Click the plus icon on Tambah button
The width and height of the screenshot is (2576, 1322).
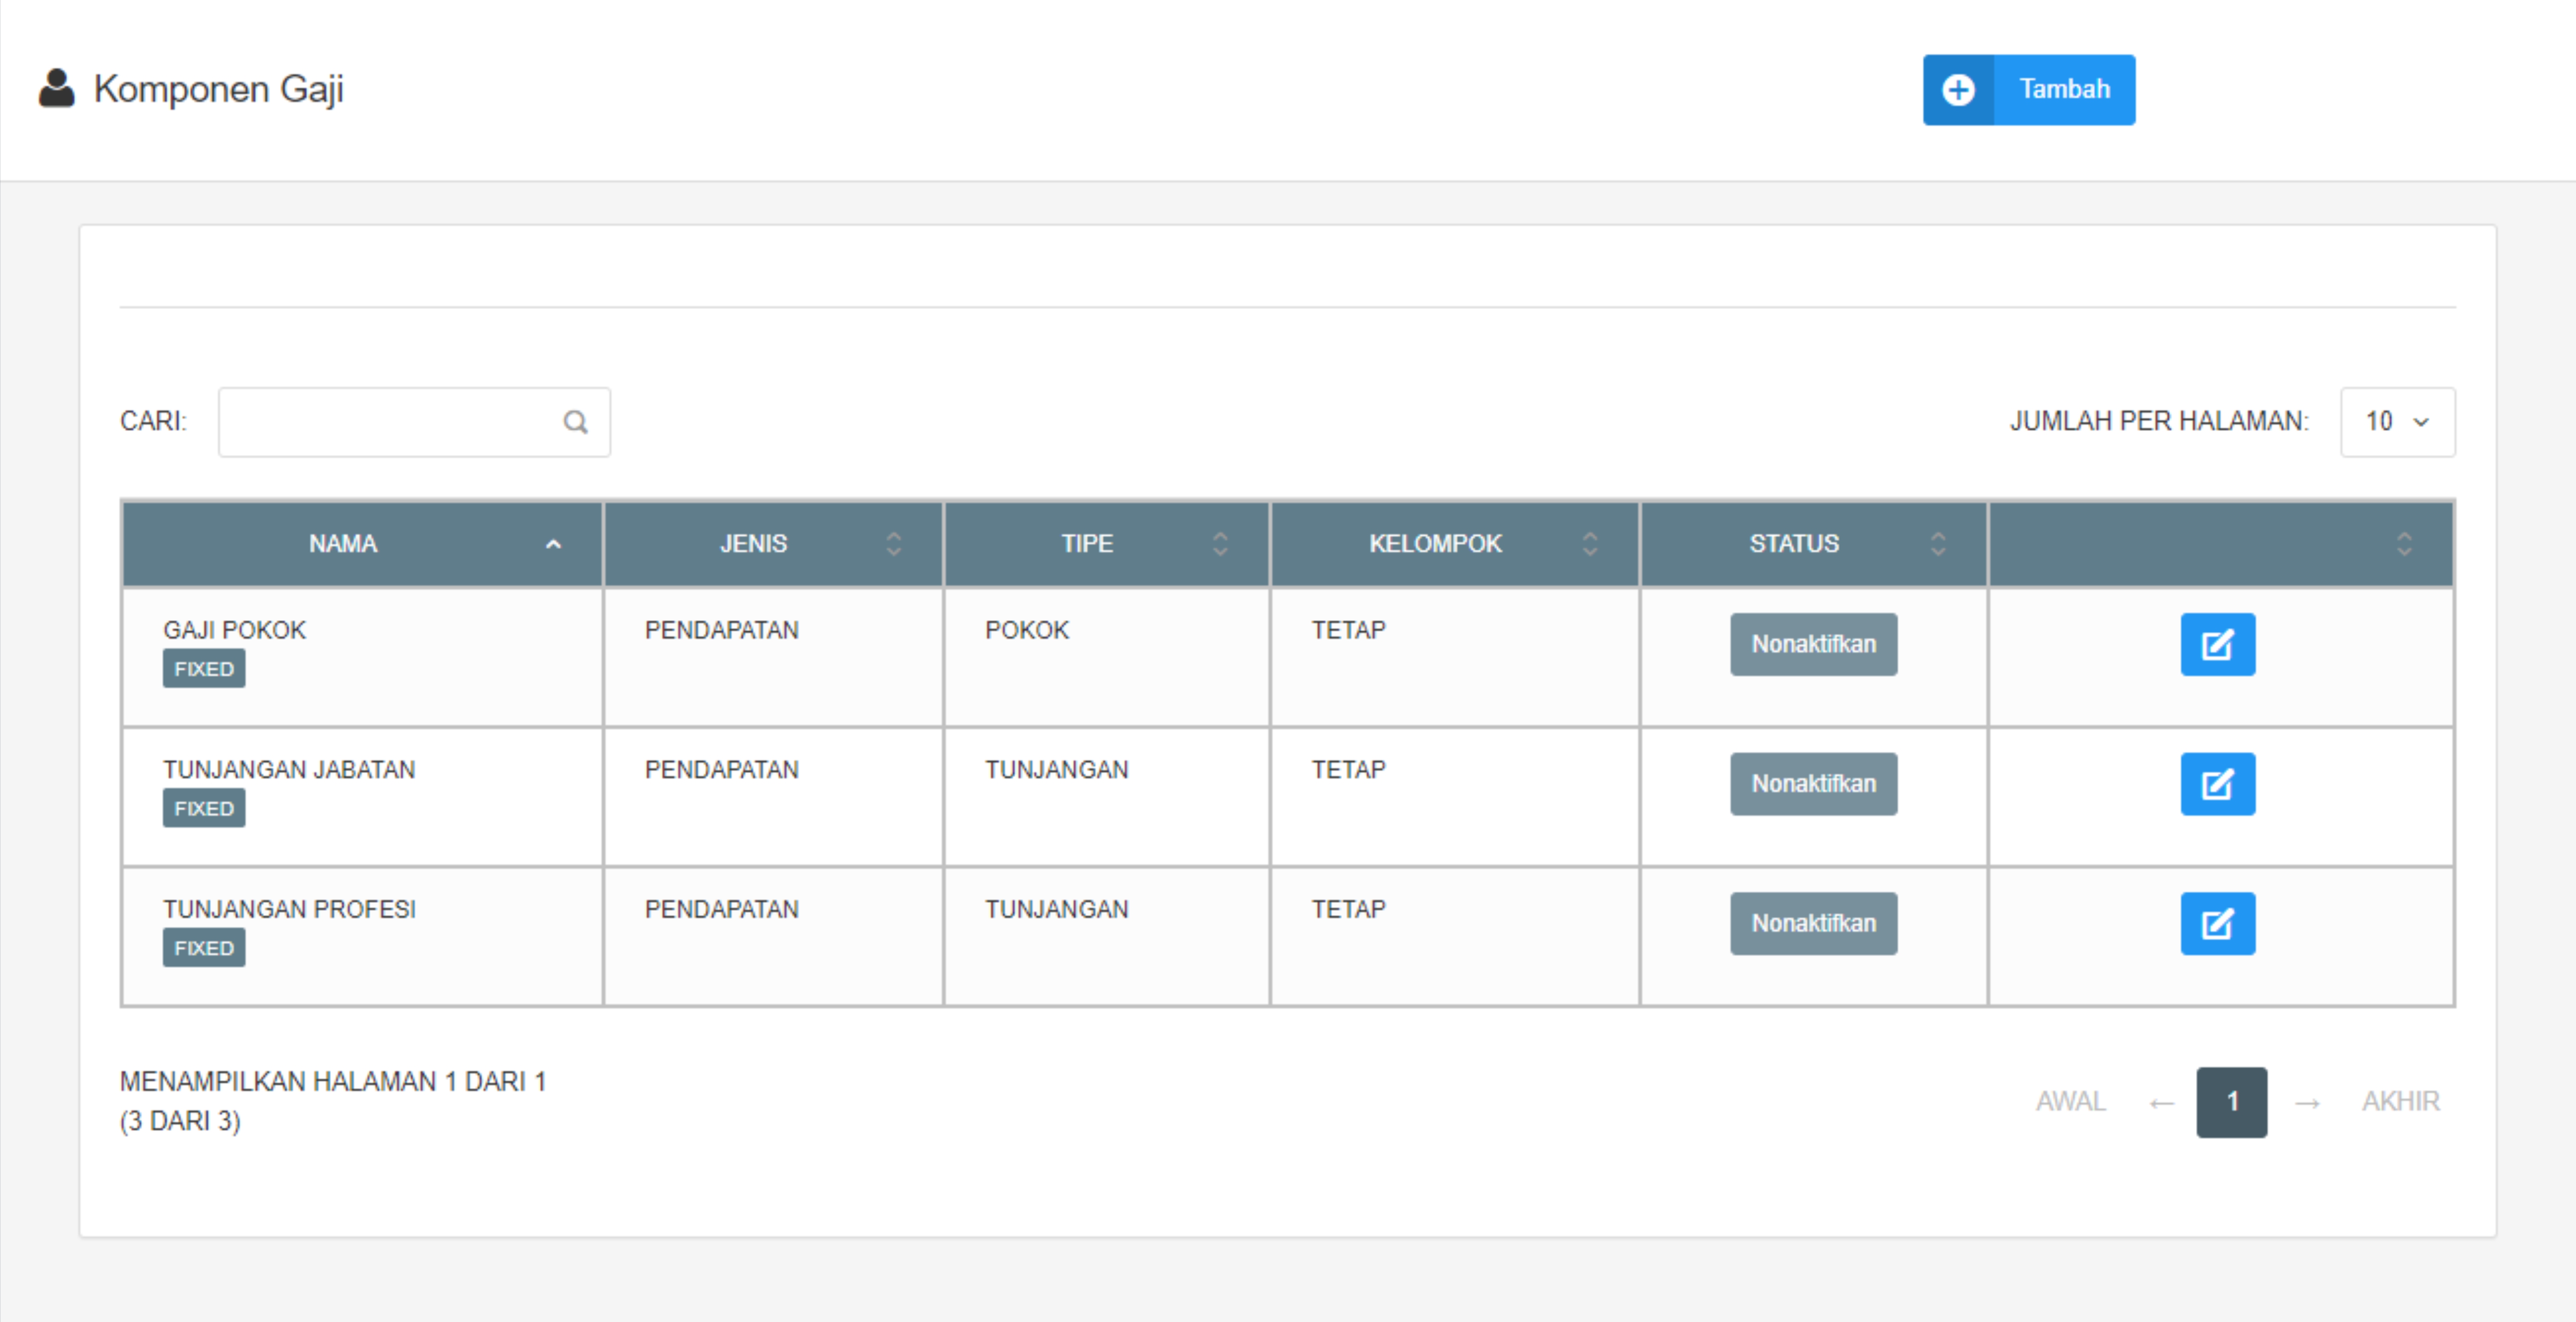coord(1958,90)
